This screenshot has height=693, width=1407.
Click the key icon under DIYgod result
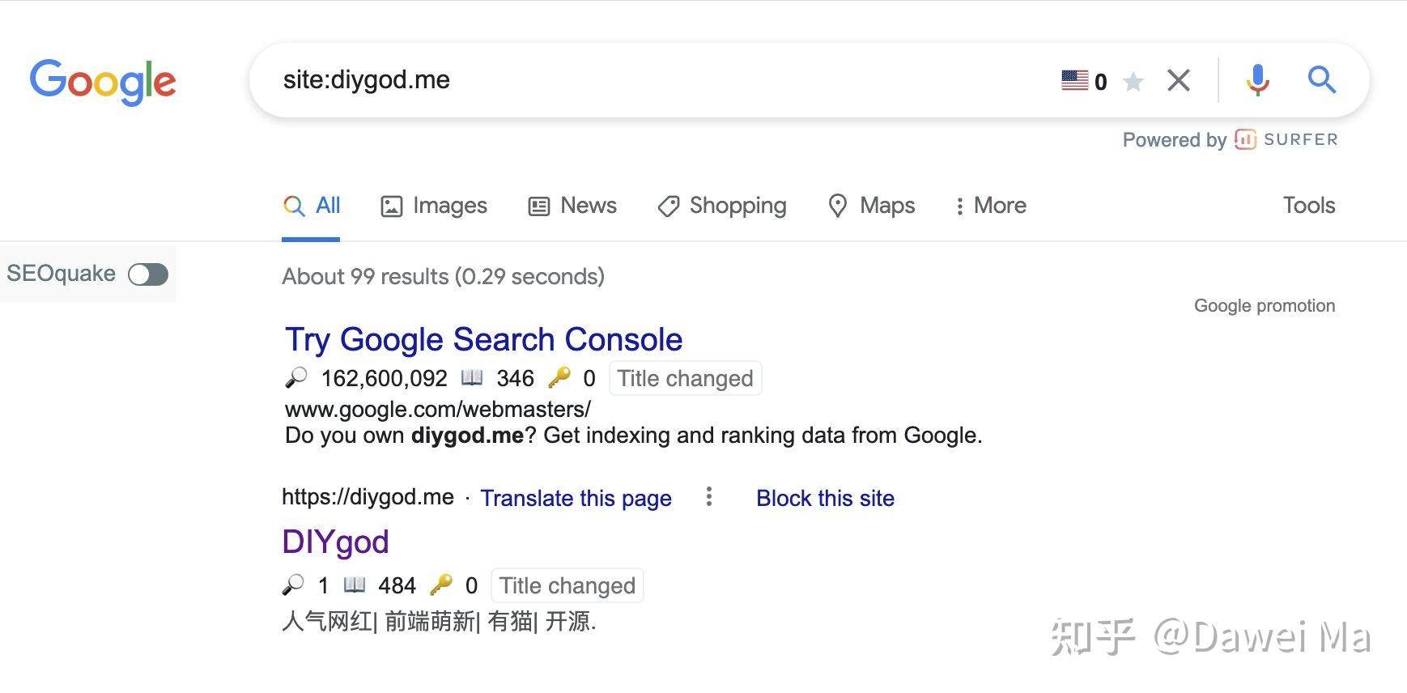(x=441, y=585)
